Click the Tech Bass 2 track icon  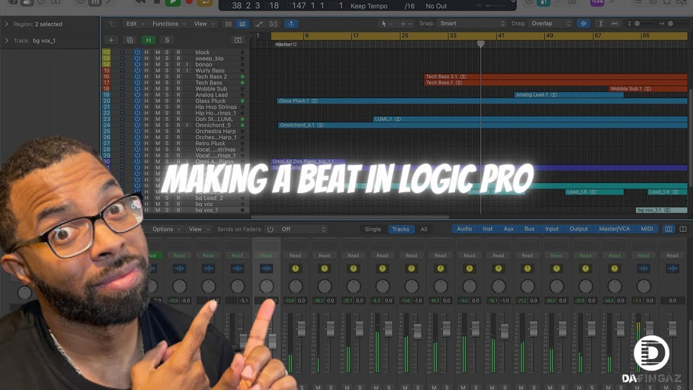[x=122, y=77]
